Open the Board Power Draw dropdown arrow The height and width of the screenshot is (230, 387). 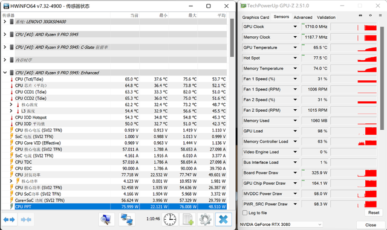tap(295, 173)
